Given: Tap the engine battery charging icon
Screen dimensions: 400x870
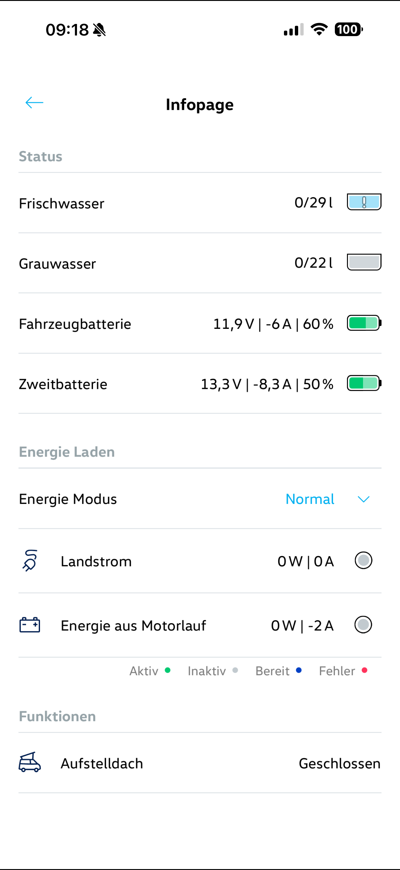Looking at the screenshot, I should coord(30,625).
